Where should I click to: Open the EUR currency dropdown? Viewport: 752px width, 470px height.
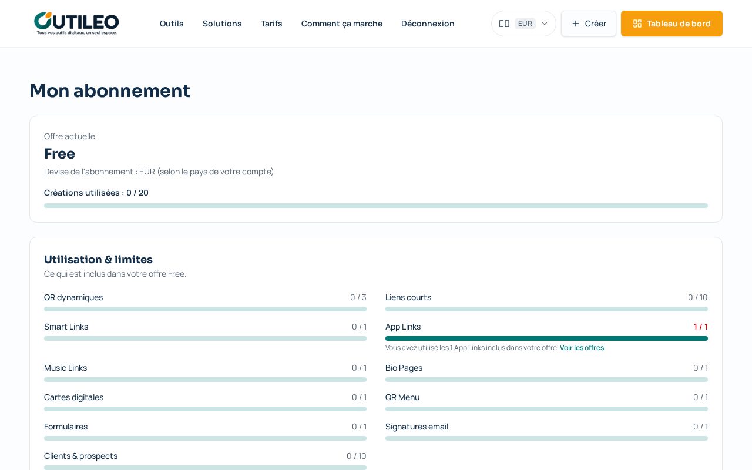click(523, 23)
